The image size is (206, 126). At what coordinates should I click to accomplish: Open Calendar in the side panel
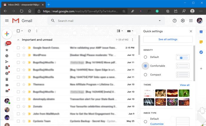[x=201, y=32]
